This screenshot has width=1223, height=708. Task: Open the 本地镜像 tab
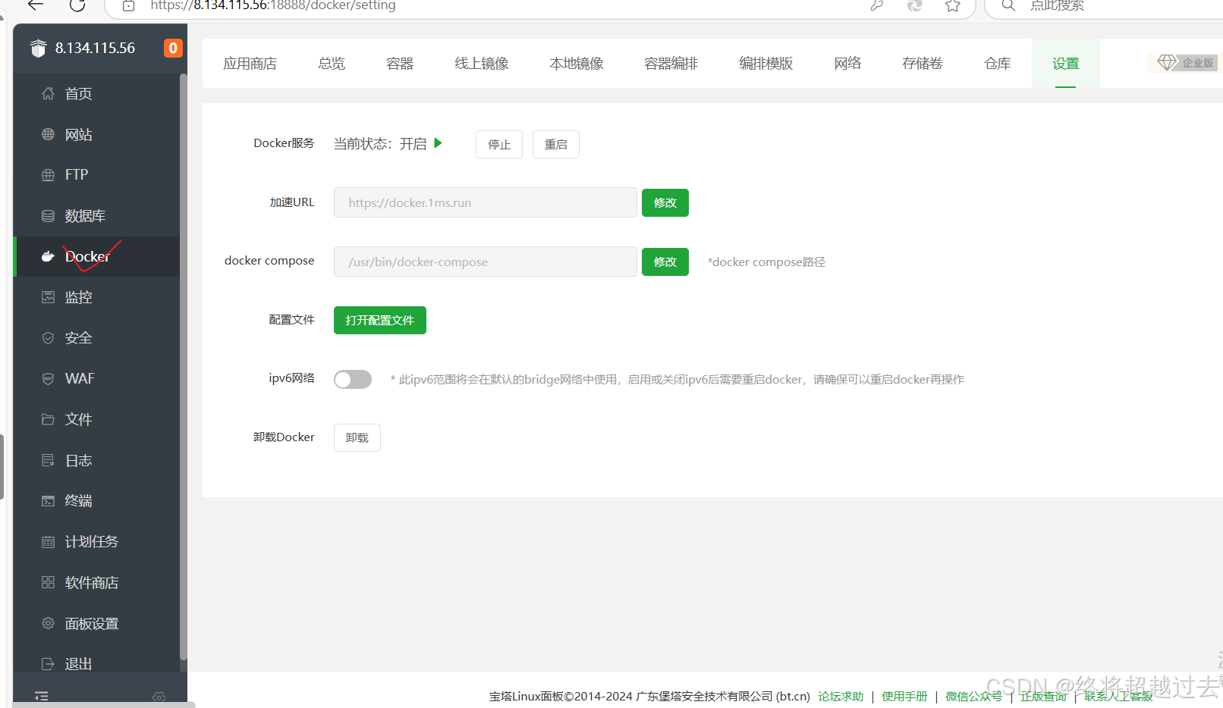pyautogui.click(x=576, y=64)
